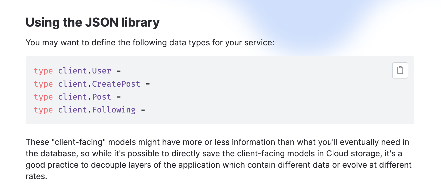This screenshot has width=442, height=191.
Task: Click the final word "rates." of the paragraph
Action: (36, 176)
